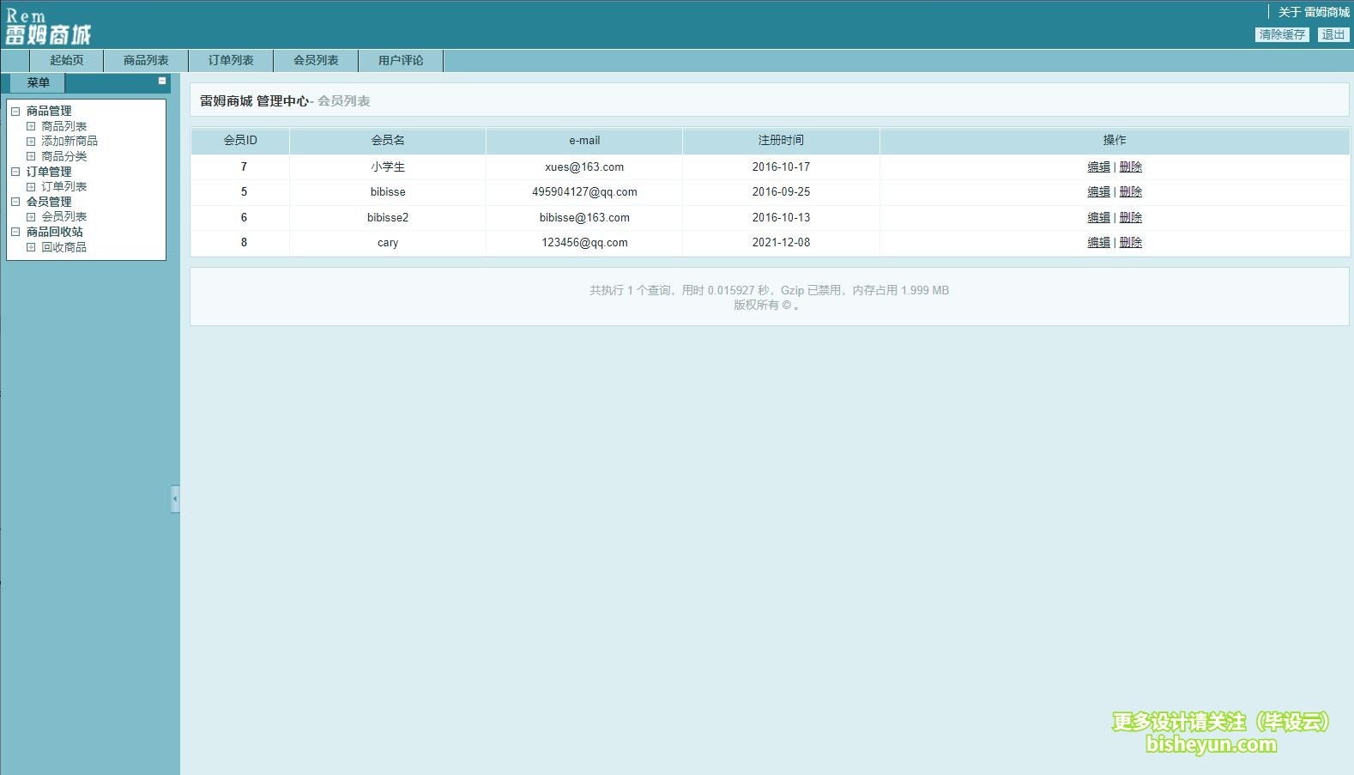Select email bibisse@163.com
This screenshot has height=775, width=1354.
coord(584,217)
